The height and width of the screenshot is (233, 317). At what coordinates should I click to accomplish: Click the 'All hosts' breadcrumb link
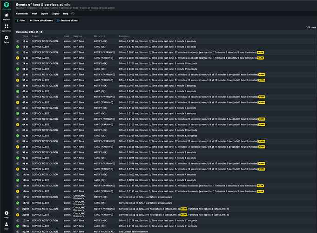click(44, 8)
